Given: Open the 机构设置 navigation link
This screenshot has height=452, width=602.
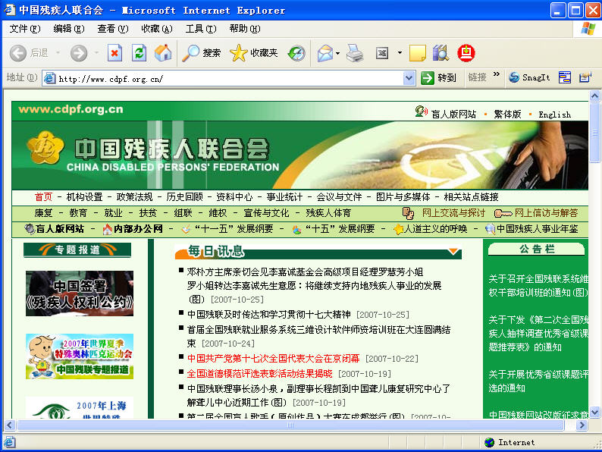Looking at the screenshot, I should pos(84,197).
